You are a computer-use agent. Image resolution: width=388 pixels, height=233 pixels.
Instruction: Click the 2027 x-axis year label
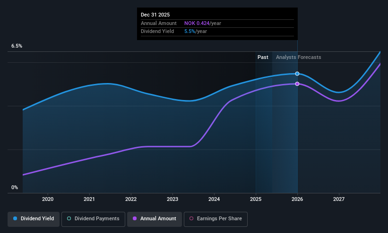(x=339, y=199)
